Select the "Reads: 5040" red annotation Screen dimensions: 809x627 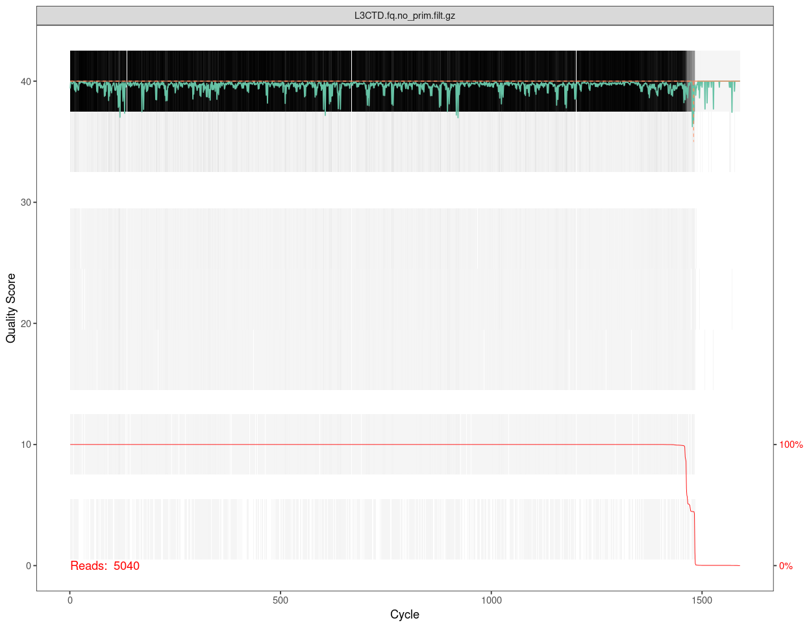[105, 566]
